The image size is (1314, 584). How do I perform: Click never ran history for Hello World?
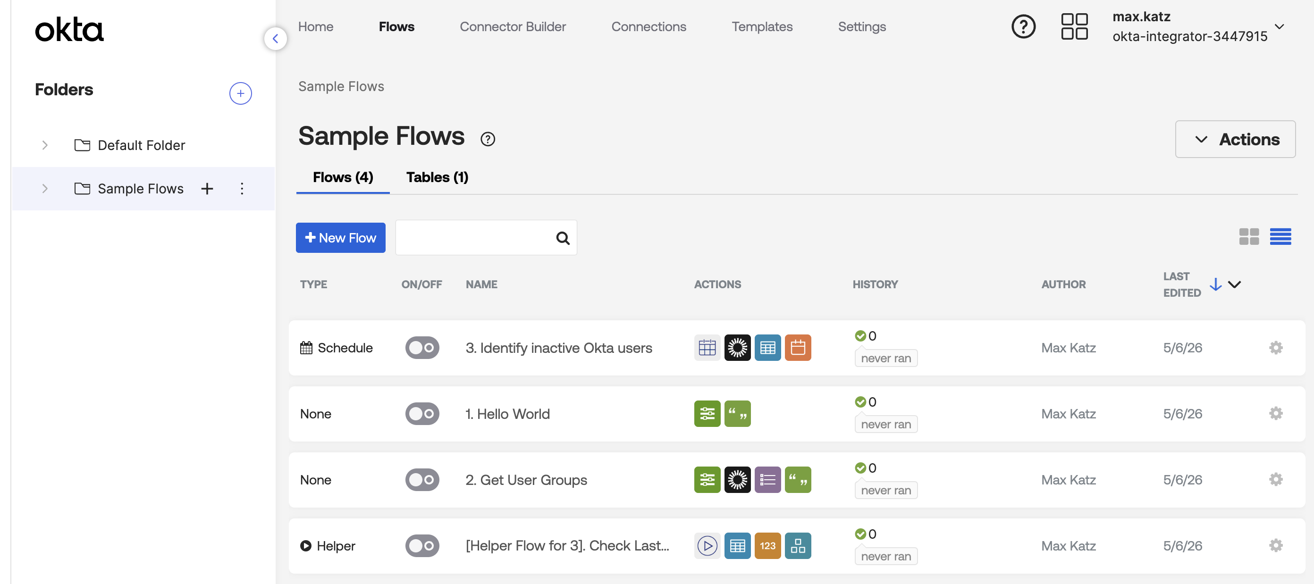click(885, 425)
